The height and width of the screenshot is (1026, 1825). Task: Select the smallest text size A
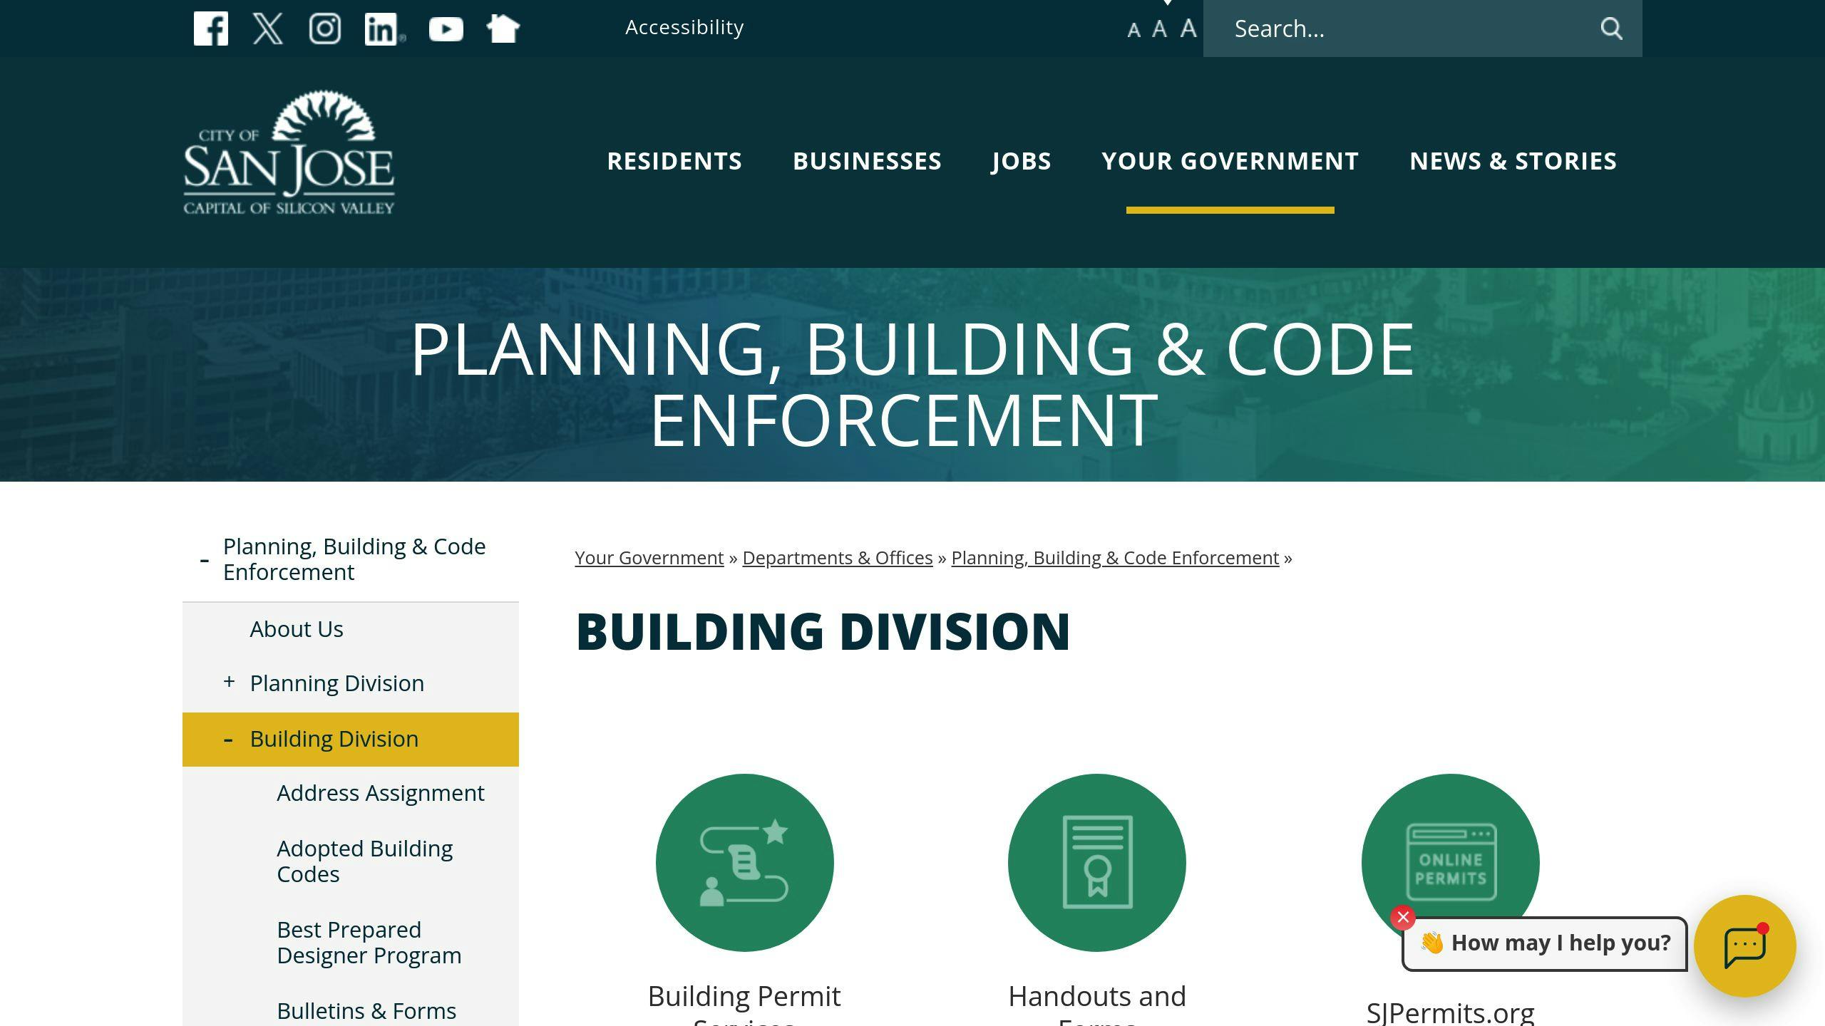[x=1133, y=30]
